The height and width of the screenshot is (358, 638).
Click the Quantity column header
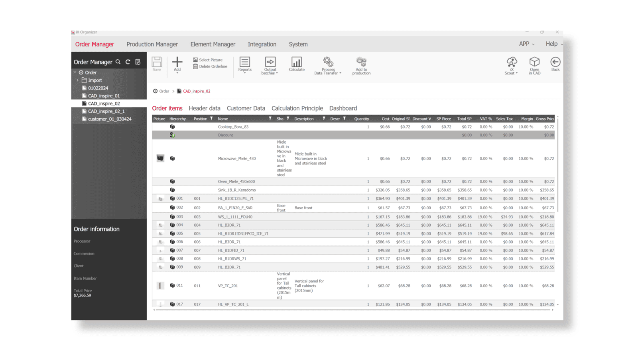click(361, 119)
